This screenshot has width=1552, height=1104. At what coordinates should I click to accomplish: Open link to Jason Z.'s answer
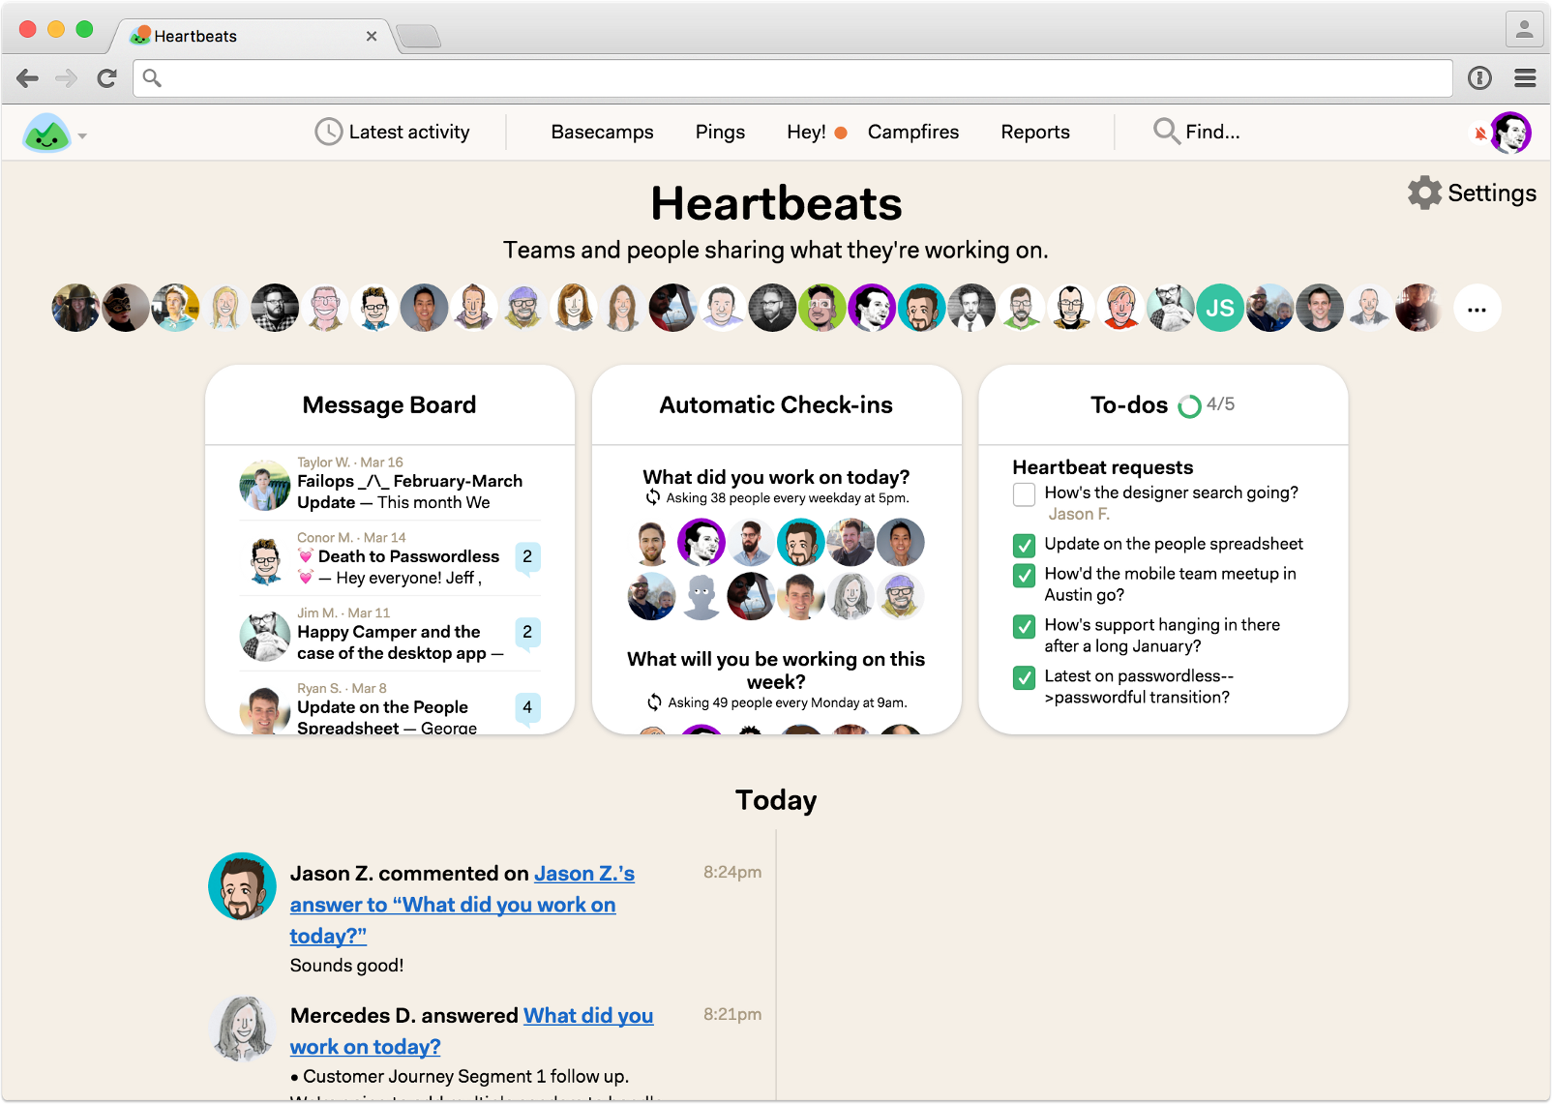(x=462, y=905)
